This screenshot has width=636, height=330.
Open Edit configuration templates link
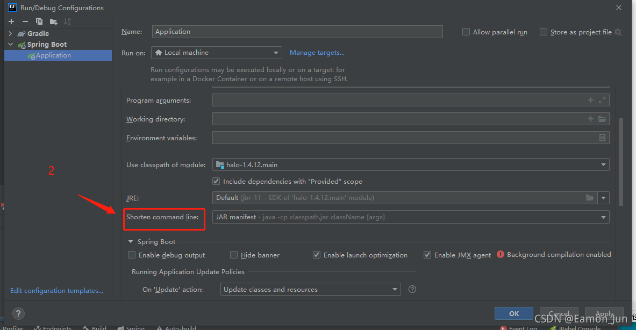coord(56,290)
